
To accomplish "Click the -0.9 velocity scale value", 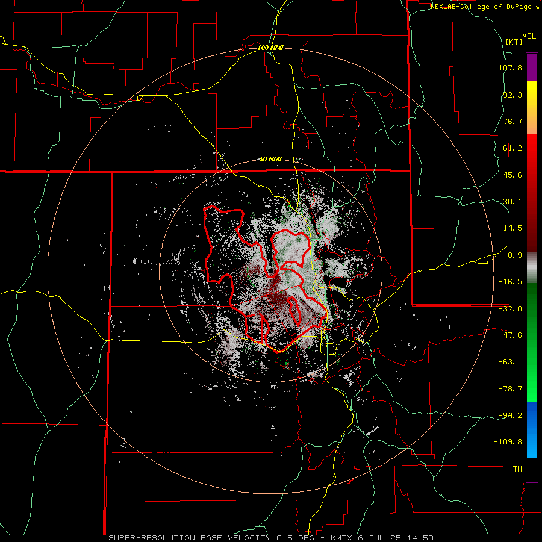I will [512, 255].
